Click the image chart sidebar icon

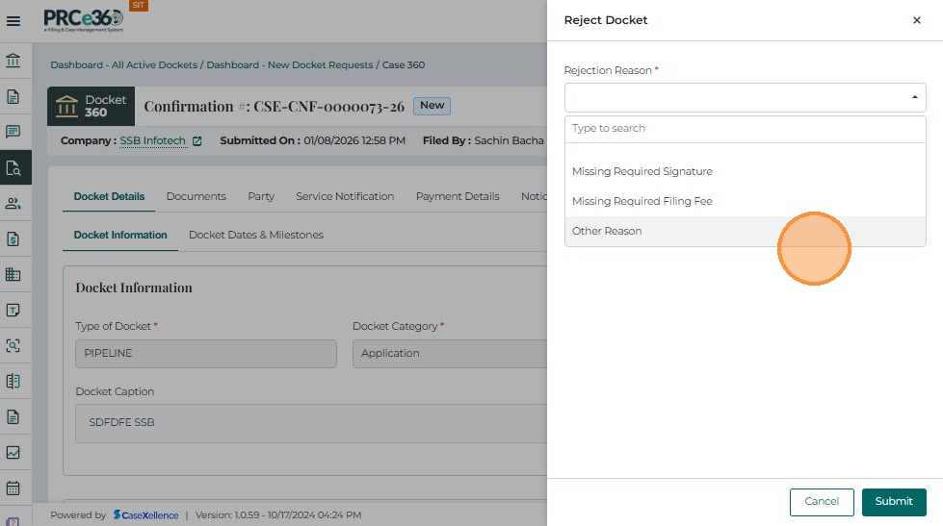[13, 452]
